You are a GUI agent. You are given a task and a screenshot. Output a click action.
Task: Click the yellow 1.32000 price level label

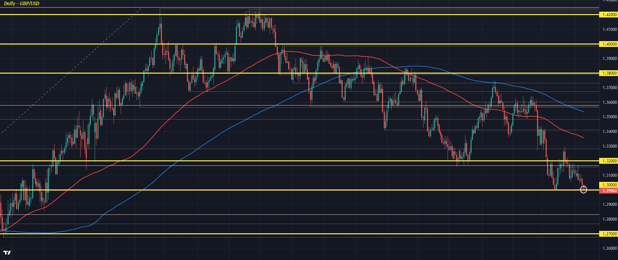(x=608, y=161)
